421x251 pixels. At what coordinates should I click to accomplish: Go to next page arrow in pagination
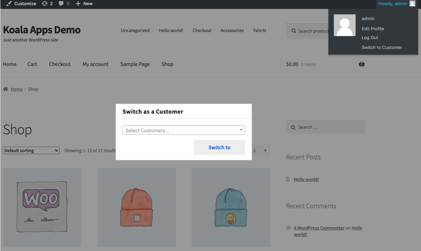(x=265, y=150)
